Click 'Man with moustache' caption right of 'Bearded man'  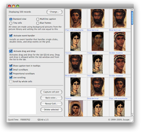pos(118,98)
